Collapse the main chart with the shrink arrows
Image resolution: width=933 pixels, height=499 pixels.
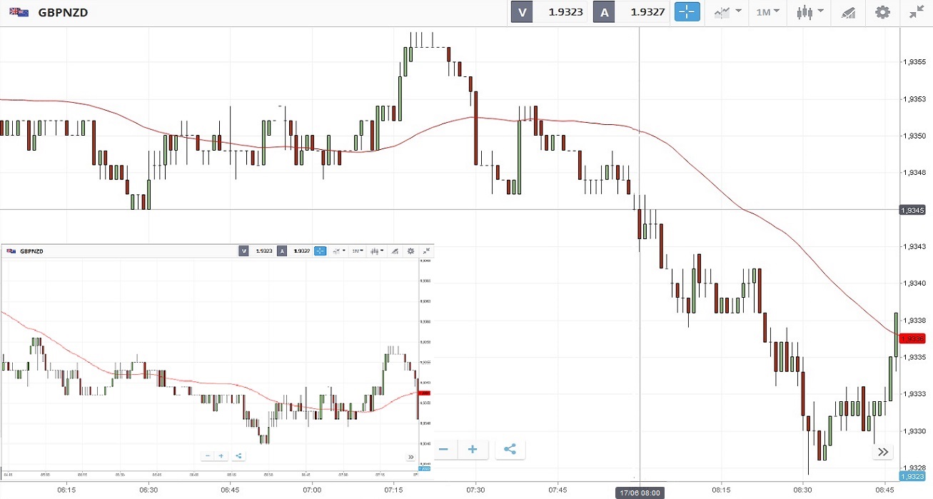tap(917, 12)
